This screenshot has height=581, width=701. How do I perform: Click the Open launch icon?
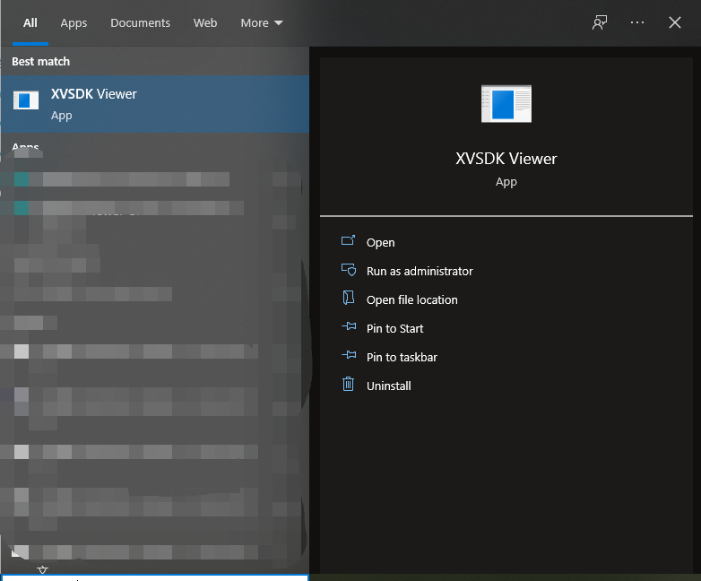(349, 241)
